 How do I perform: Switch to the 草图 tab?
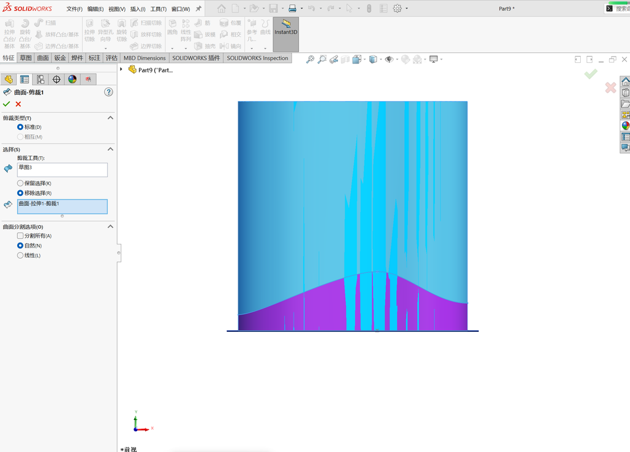tap(26, 58)
